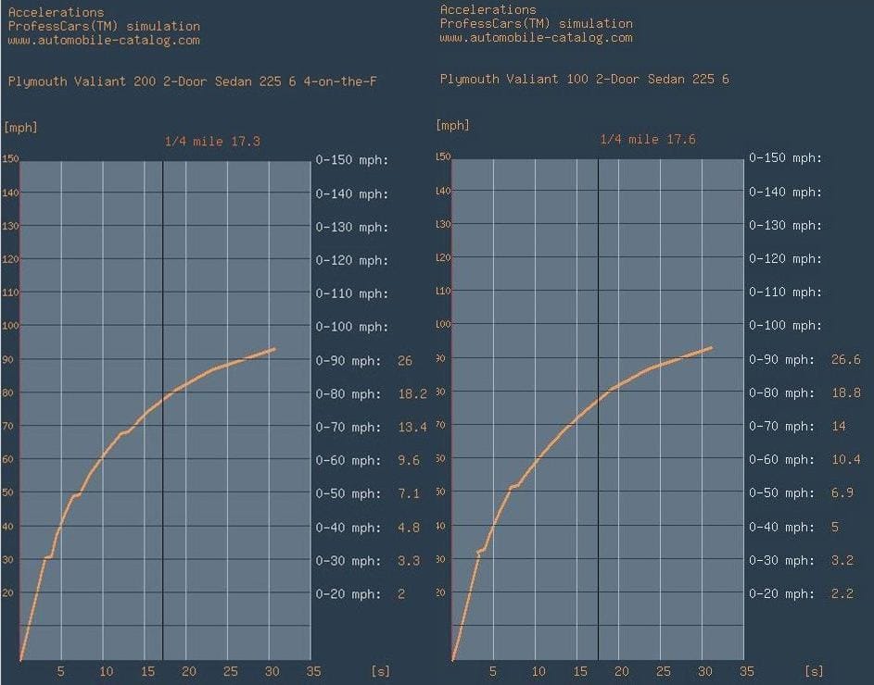Viewport: 874px width, 685px height.
Task: Click the 0-90 mph value 26.6
Action: pos(845,360)
